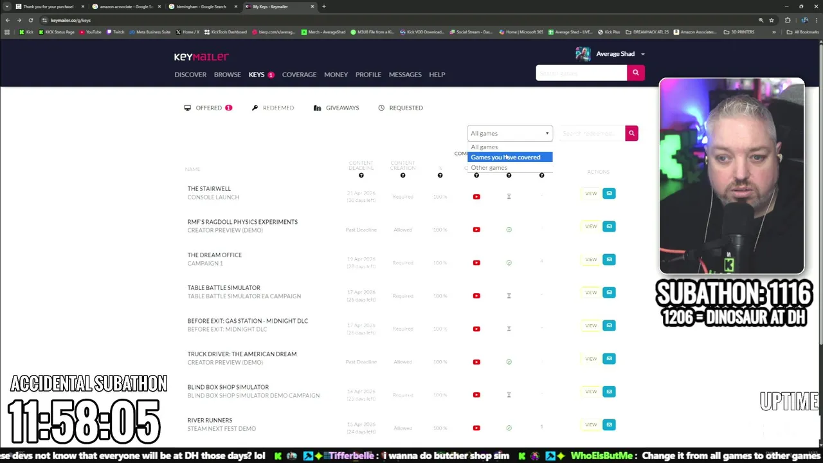Screen dimensions: 823x463
Task: Open Messages in the navigation bar
Action: (405, 75)
